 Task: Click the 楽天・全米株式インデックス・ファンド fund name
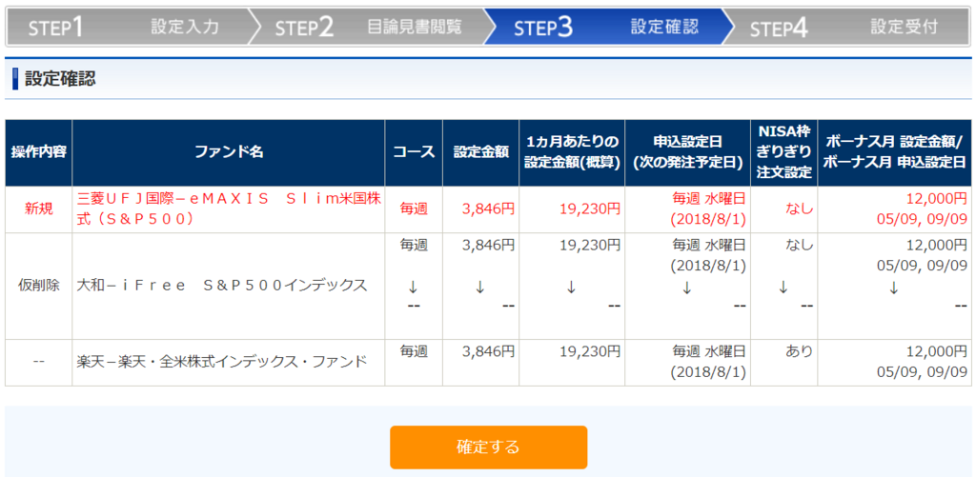(x=221, y=362)
